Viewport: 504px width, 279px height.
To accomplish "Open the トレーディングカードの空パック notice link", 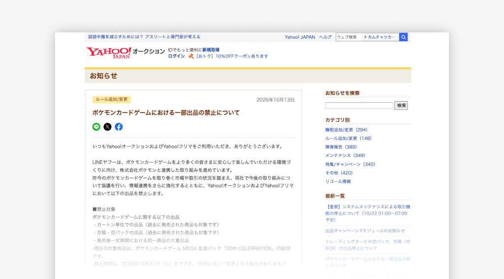I will tap(368, 245).
